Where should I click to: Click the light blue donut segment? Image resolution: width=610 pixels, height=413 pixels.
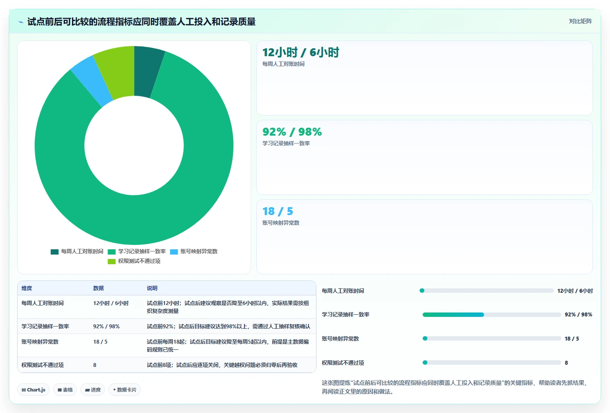(x=93, y=81)
